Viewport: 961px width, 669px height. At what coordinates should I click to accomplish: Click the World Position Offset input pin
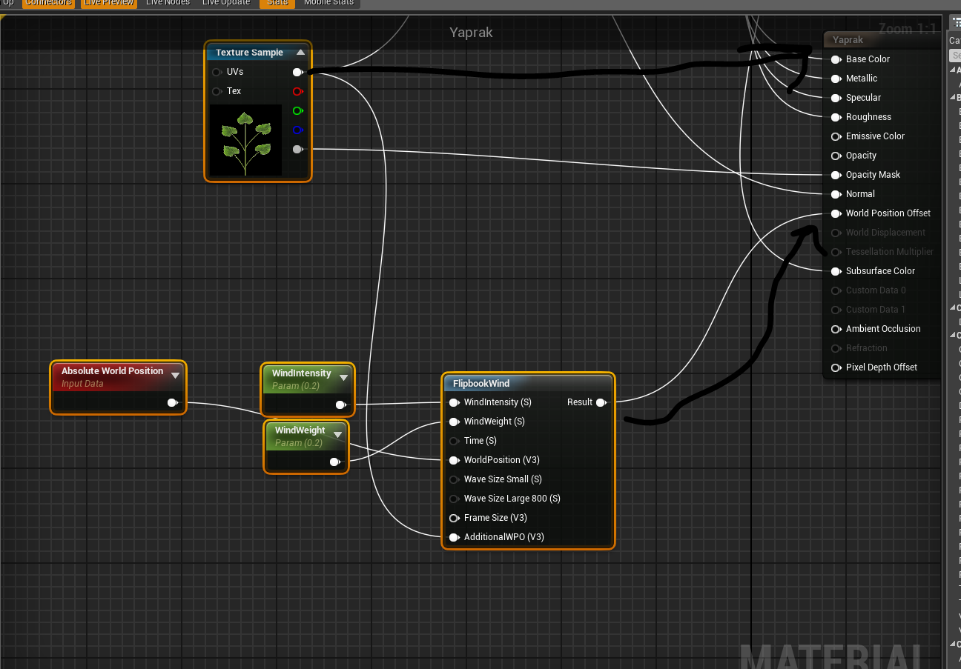[x=836, y=213]
